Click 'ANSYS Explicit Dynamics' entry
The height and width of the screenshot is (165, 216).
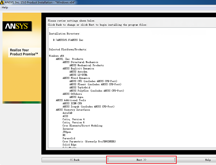[78, 68]
